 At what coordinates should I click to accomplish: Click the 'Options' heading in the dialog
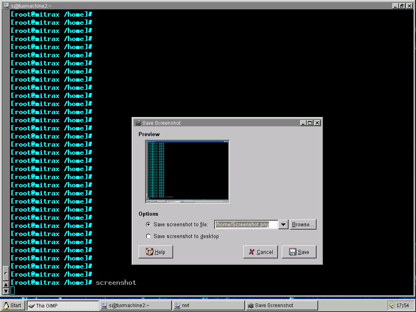[x=148, y=214]
